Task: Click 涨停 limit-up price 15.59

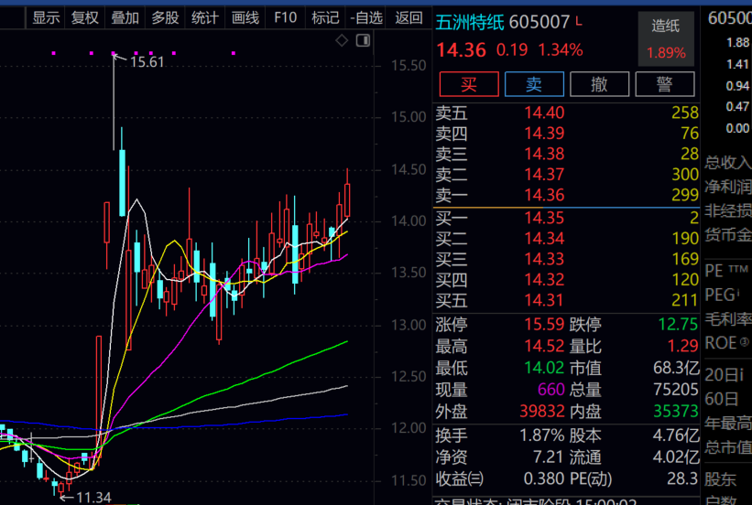Action: [x=544, y=325]
